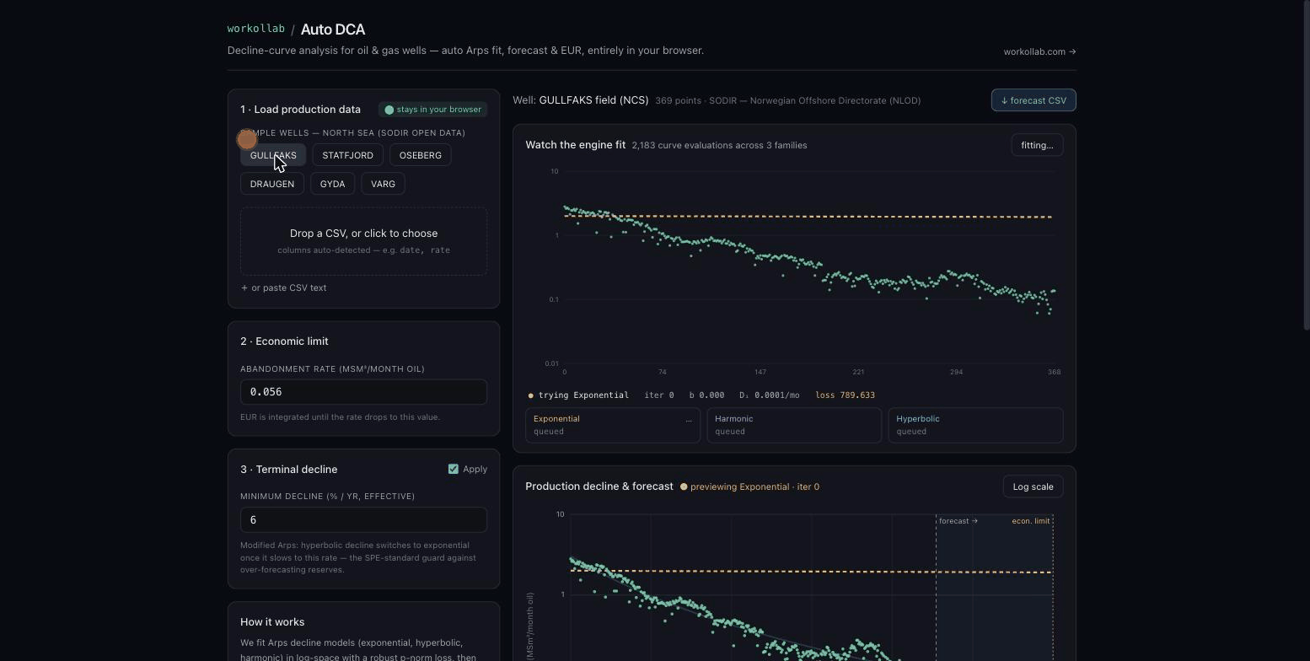Select the Exponential model card

(x=613, y=425)
